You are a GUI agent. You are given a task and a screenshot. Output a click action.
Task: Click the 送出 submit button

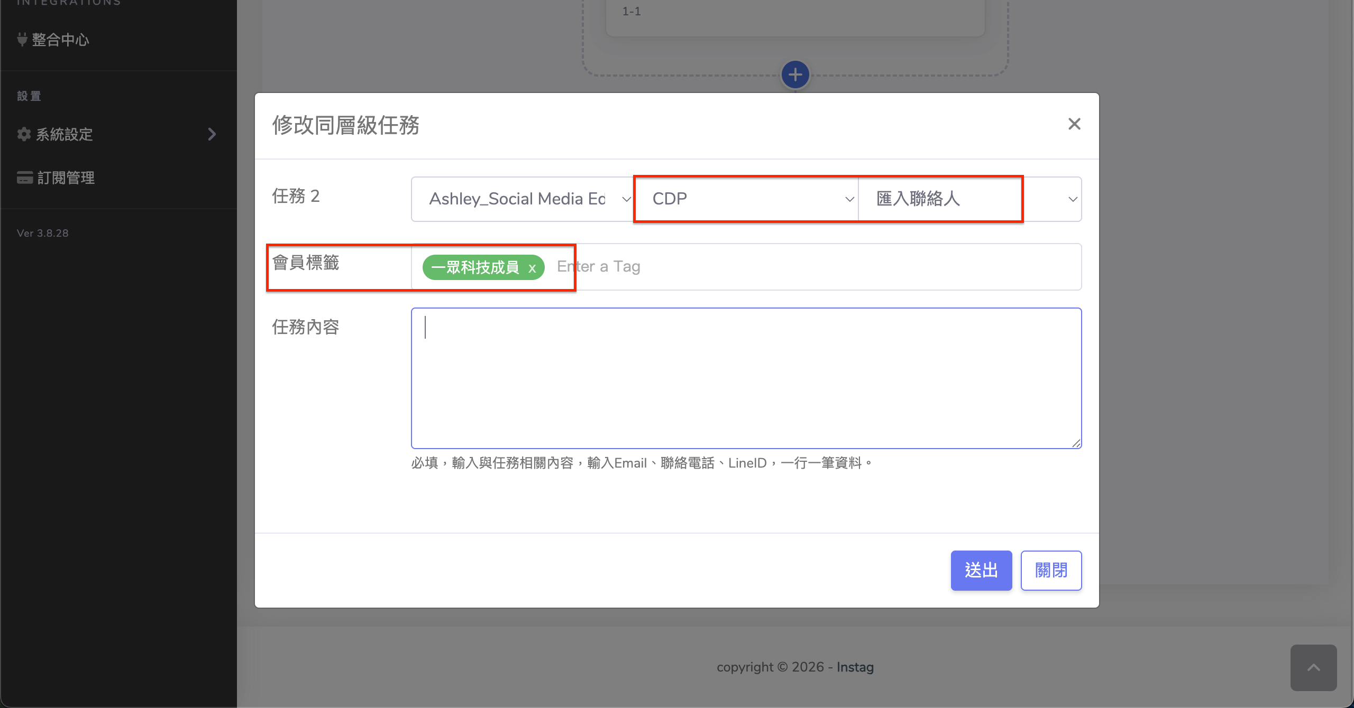point(981,570)
